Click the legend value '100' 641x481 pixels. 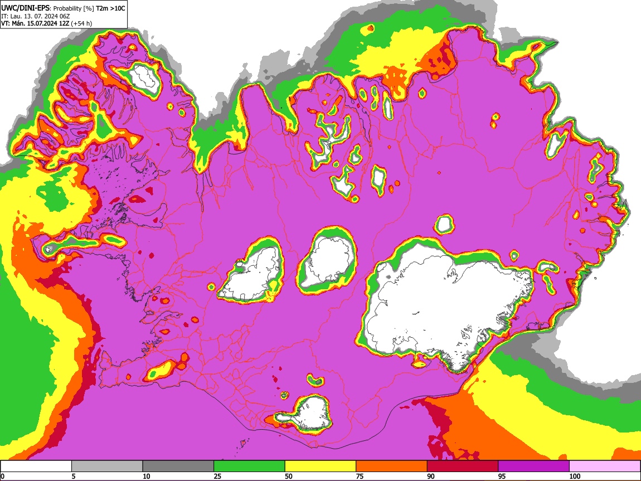(x=575, y=476)
